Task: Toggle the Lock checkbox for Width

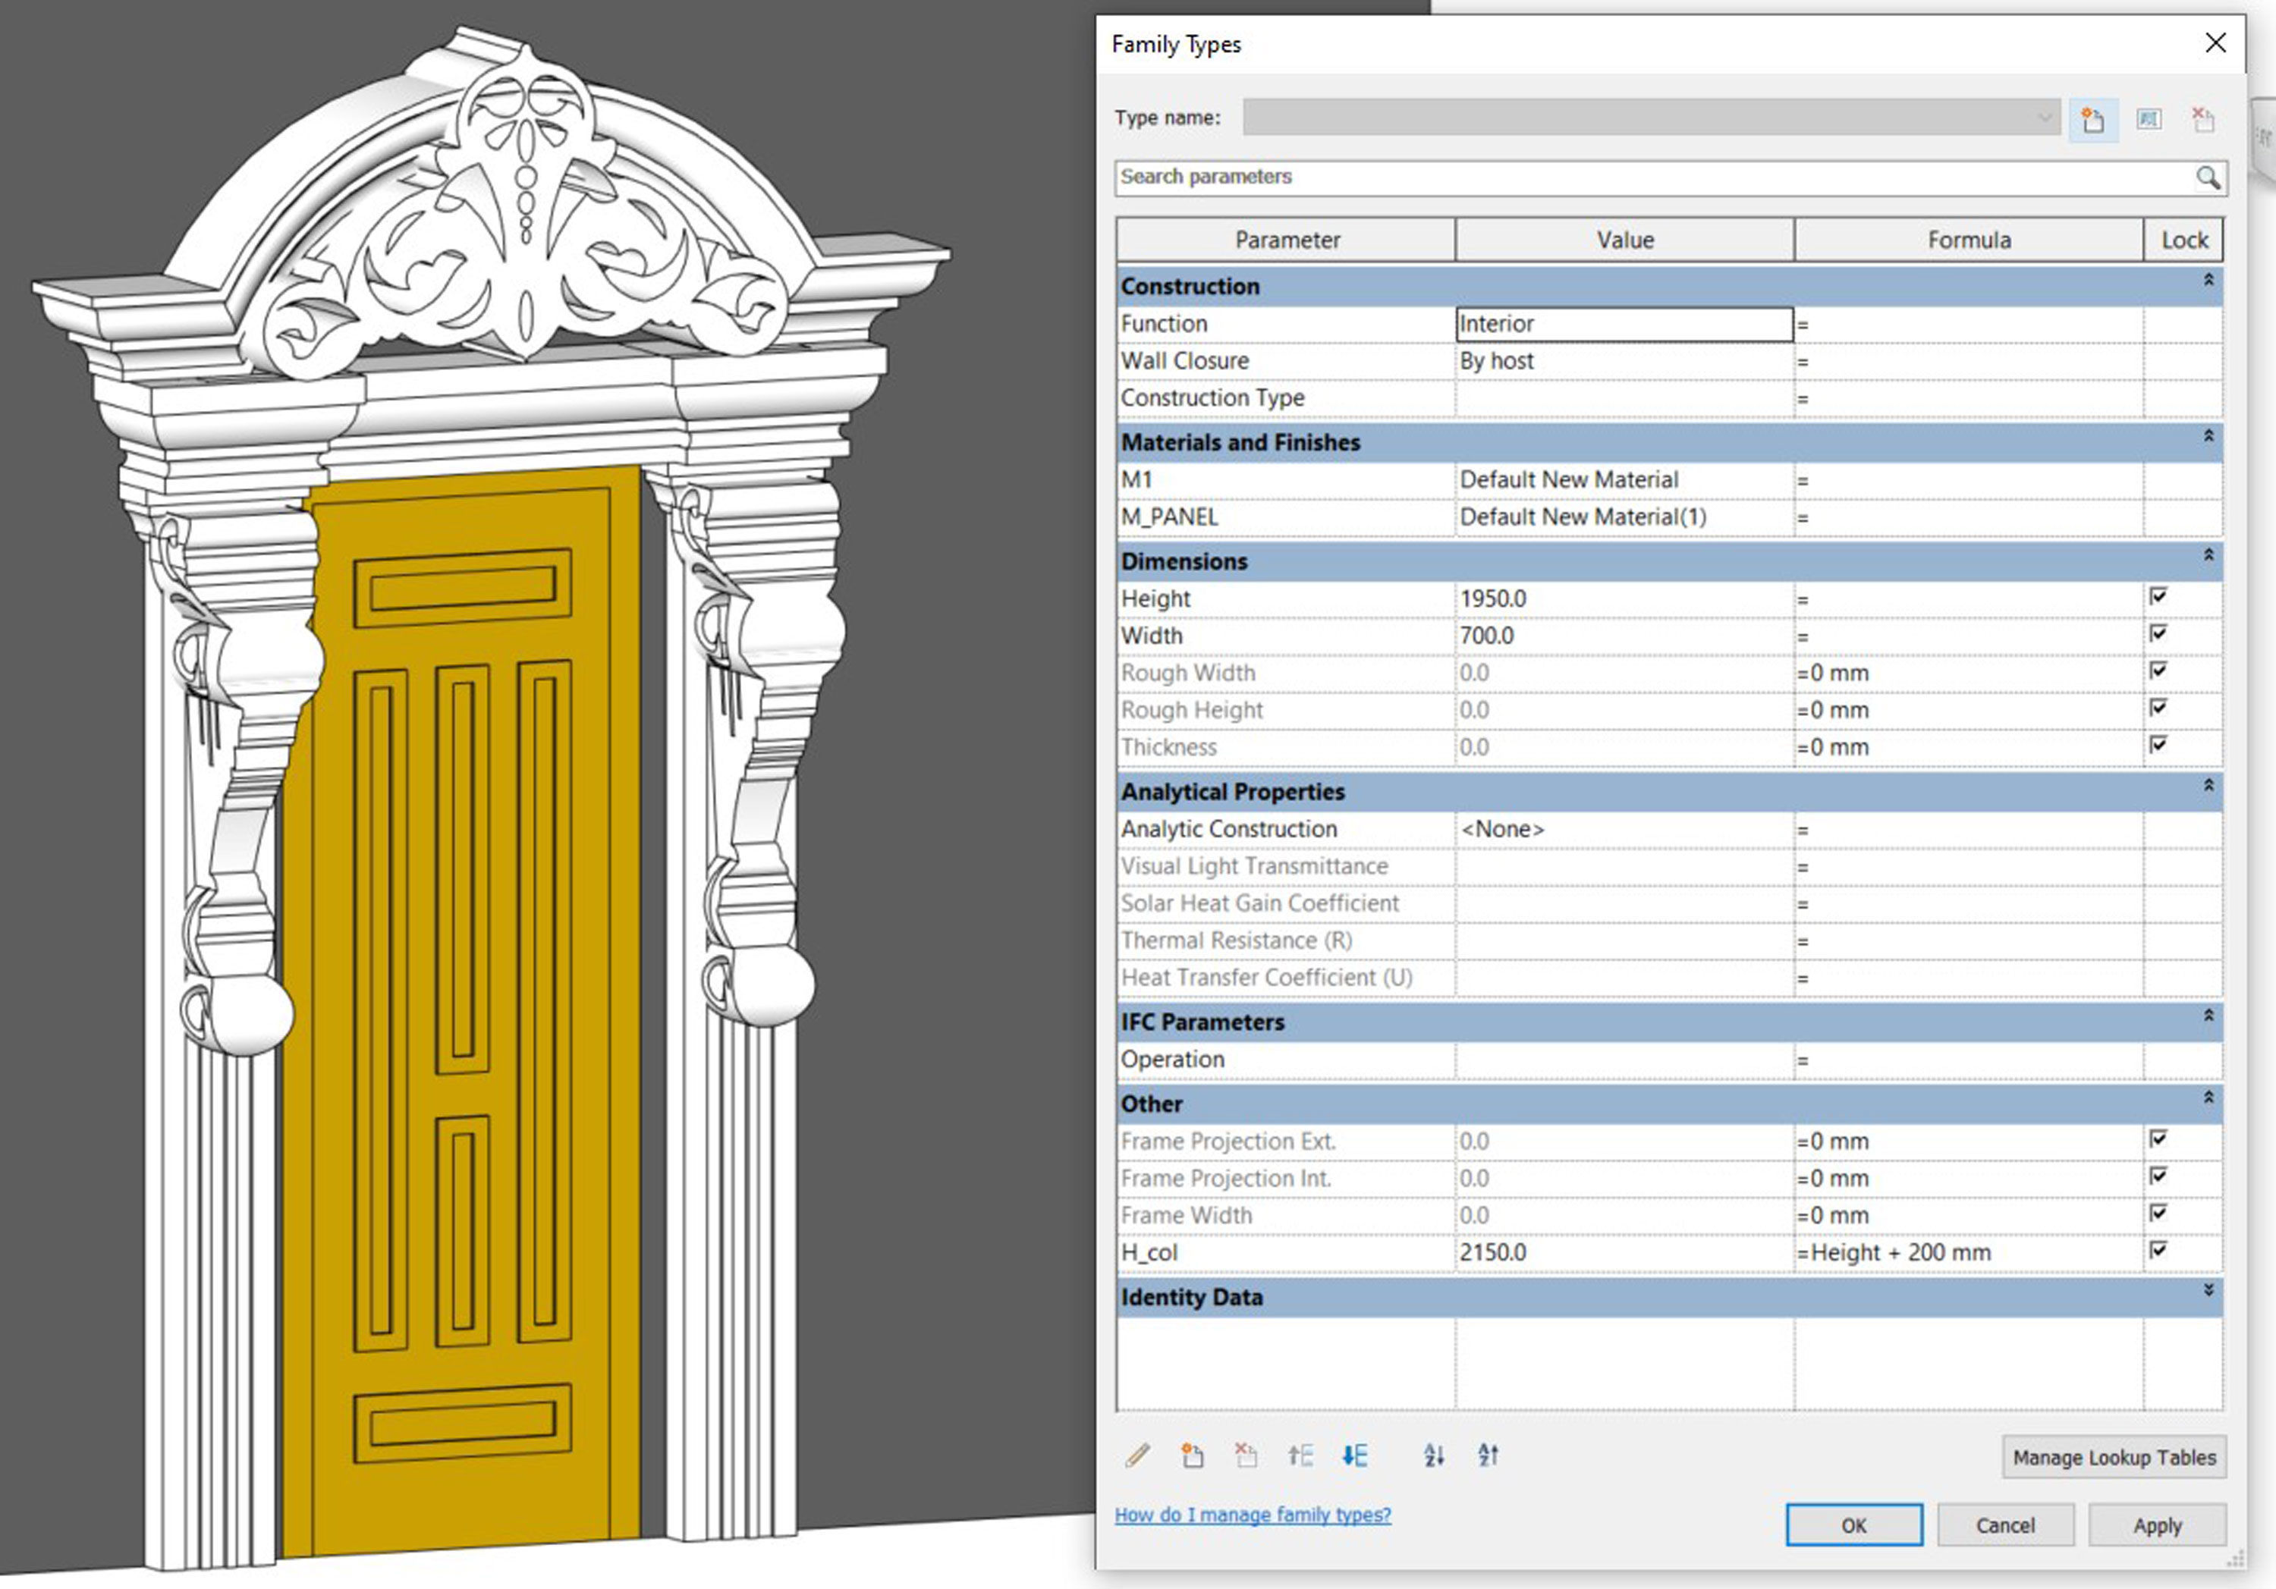Action: [2158, 633]
